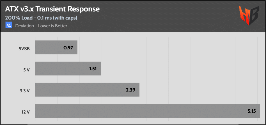Image resolution: width=266 pixels, height=125 pixels.
Task: Click the 5 V axis label
Action: (26, 69)
